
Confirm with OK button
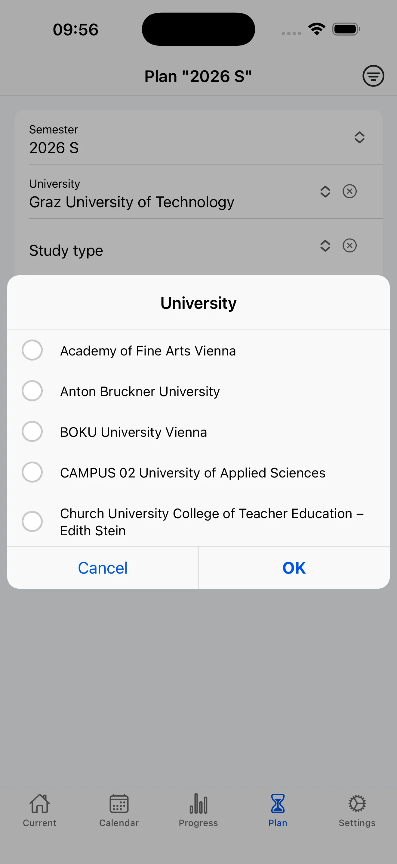[294, 568]
